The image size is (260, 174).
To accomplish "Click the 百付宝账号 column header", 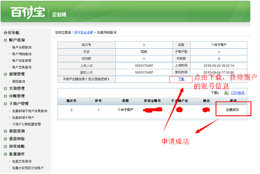I will coord(152,101).
